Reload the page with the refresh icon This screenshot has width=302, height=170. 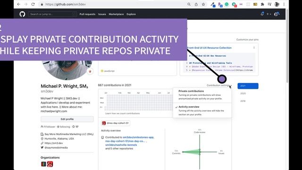pos(33,4)
